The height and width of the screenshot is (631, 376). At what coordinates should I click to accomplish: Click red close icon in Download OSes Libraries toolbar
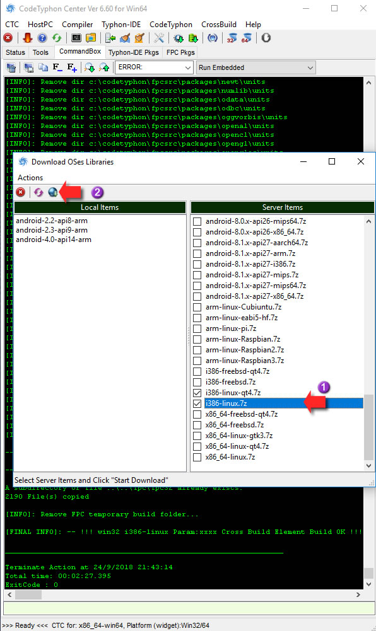pos(21,192)
